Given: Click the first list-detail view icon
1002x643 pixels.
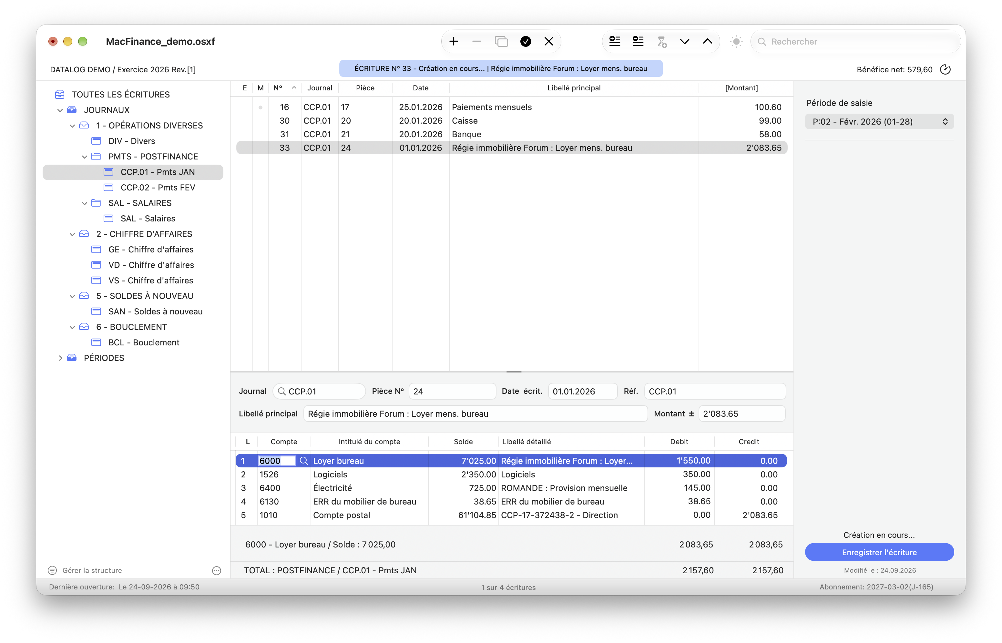Looking at the screenshot, I should click(615, 41).
